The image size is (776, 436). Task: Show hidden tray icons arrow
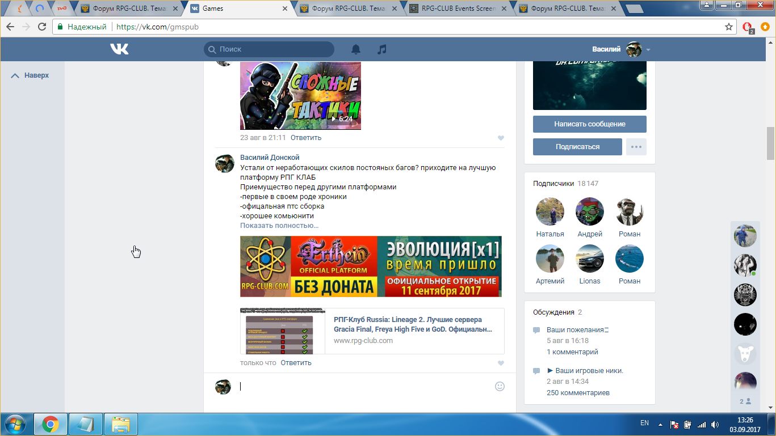click(660, 424)
